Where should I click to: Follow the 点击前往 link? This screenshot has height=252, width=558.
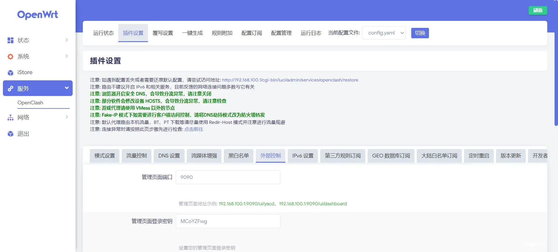click(x=194, y=129)
